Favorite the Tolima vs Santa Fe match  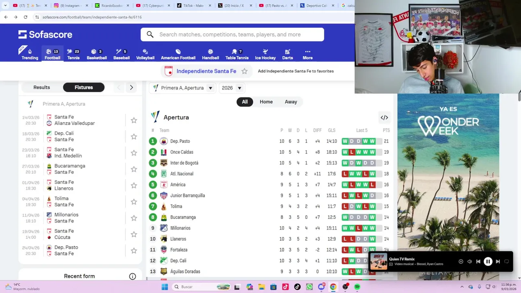coord(134,201)
